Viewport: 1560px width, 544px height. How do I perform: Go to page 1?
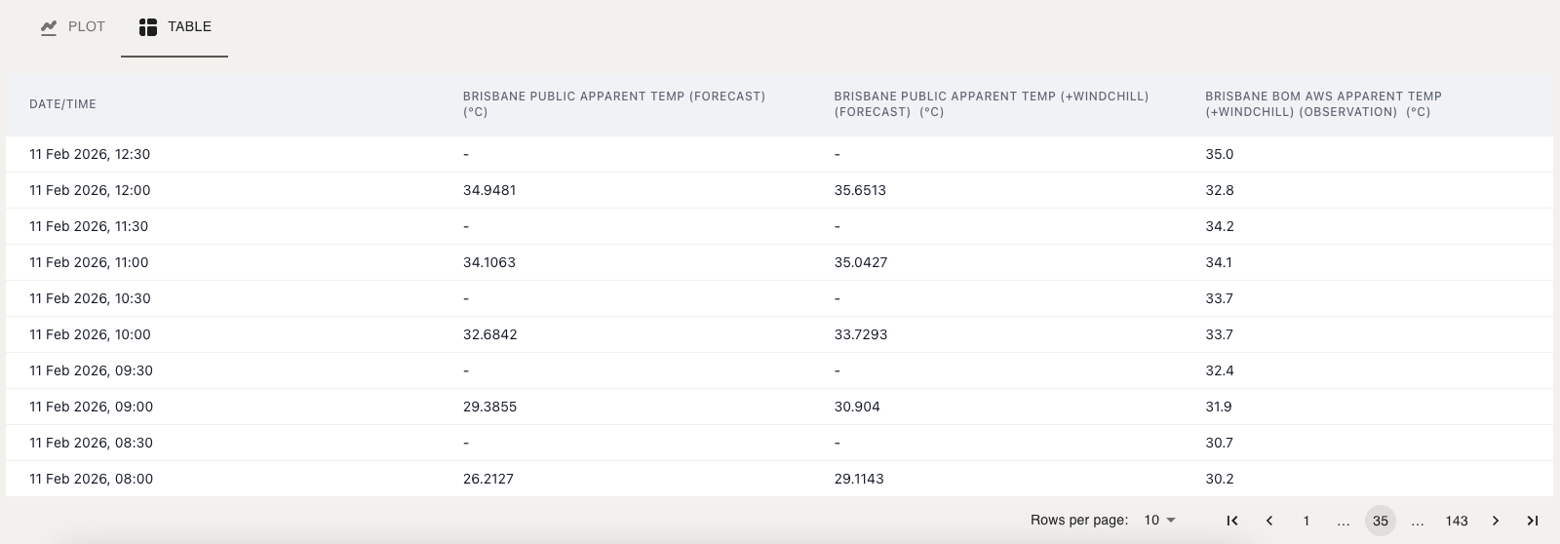click(x=1306, y=521)
